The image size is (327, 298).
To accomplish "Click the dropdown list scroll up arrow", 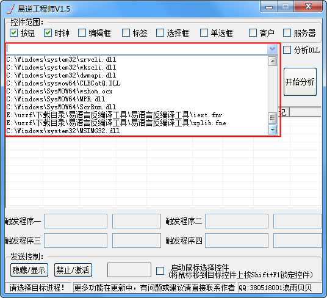I will pyautogui.click(x=272, y=61).
